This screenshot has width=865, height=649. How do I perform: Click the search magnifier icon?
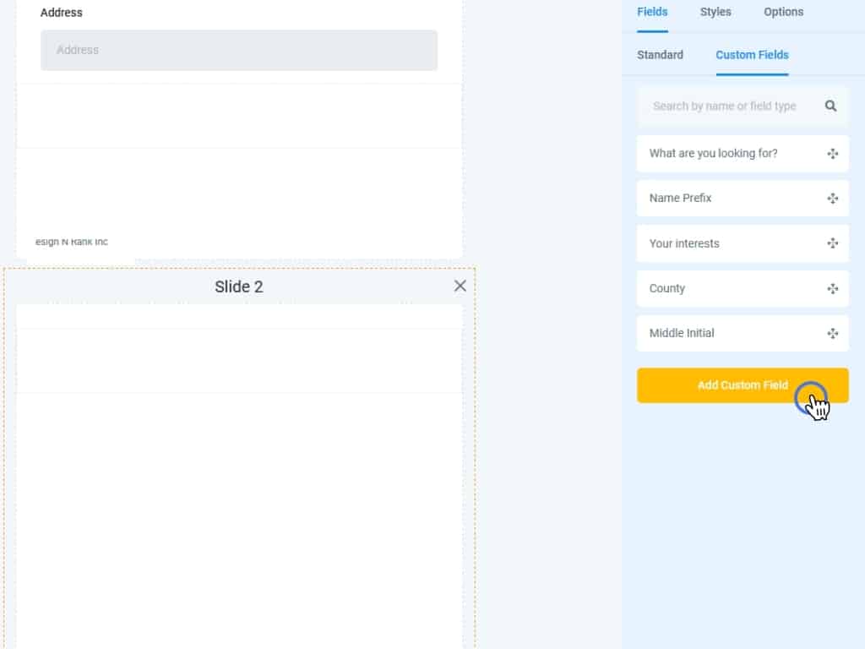click(x=830, y=106)
